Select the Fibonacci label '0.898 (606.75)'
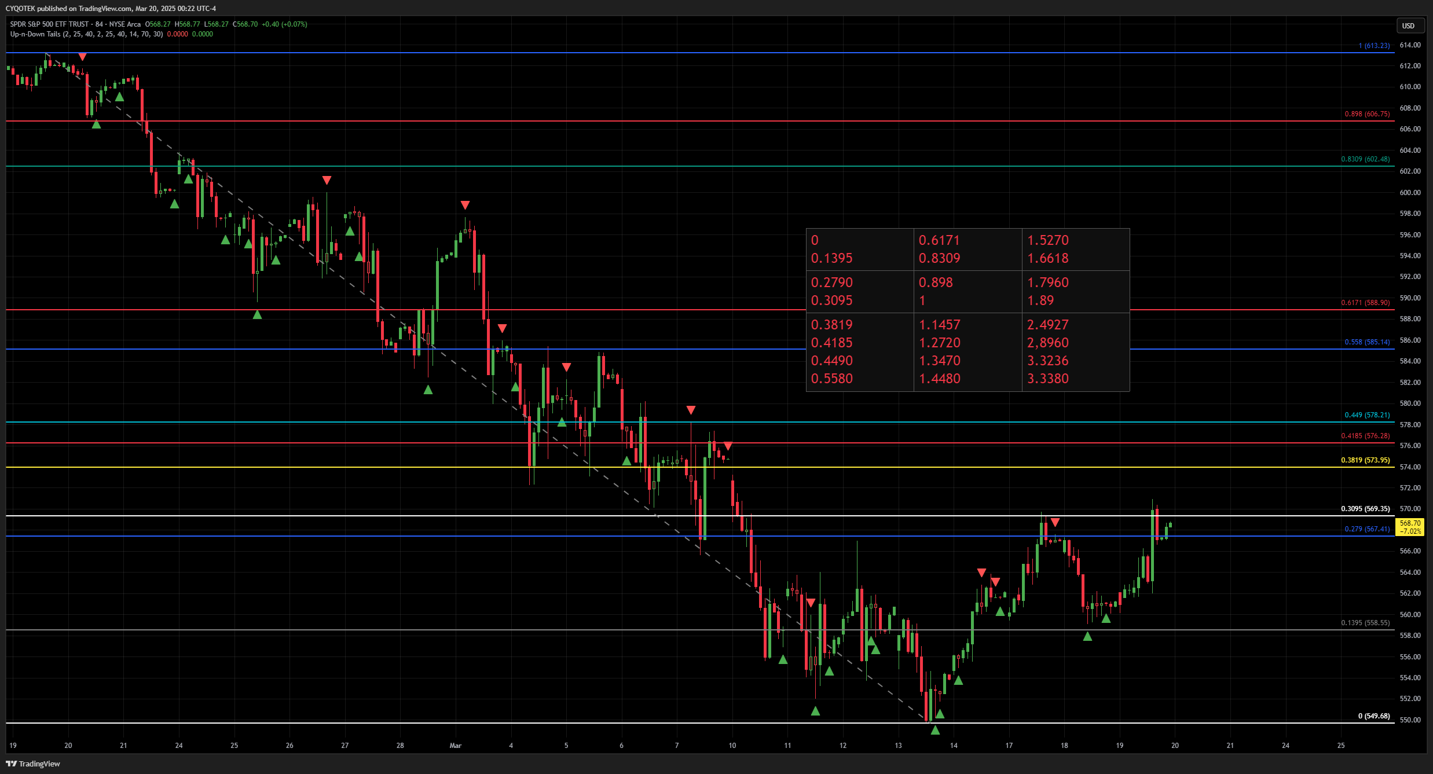Screen dimensions: 1433x774 click(1367, 114)
